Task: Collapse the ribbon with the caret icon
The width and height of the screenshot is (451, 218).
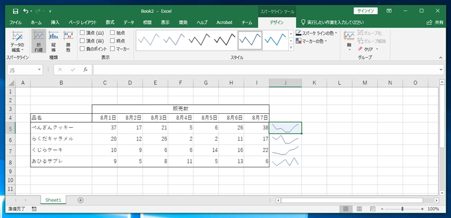Action: pos(440,57)
